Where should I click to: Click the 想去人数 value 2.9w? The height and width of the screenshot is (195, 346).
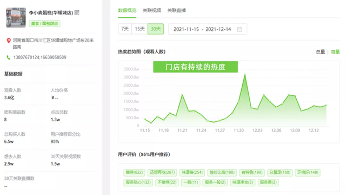9,164
